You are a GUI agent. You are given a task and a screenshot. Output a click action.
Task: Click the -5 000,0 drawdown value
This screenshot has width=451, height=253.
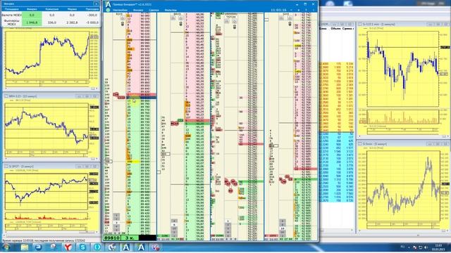pos(92,22)
